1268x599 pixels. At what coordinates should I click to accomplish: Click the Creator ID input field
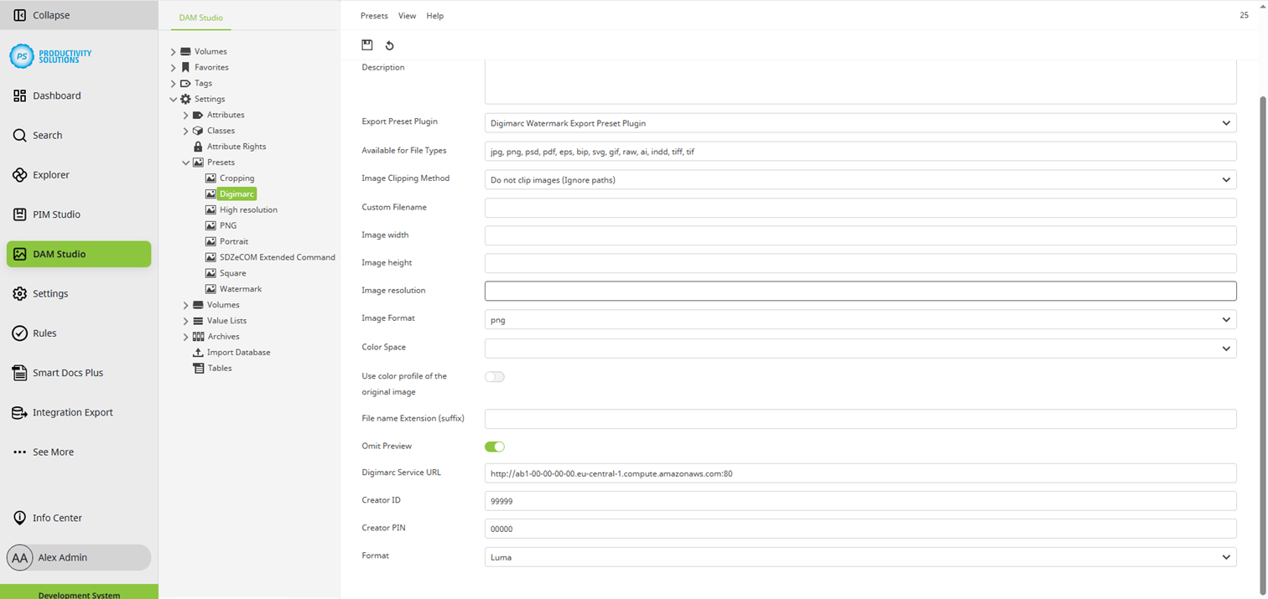pyautogui.click(x=860, y=501)
